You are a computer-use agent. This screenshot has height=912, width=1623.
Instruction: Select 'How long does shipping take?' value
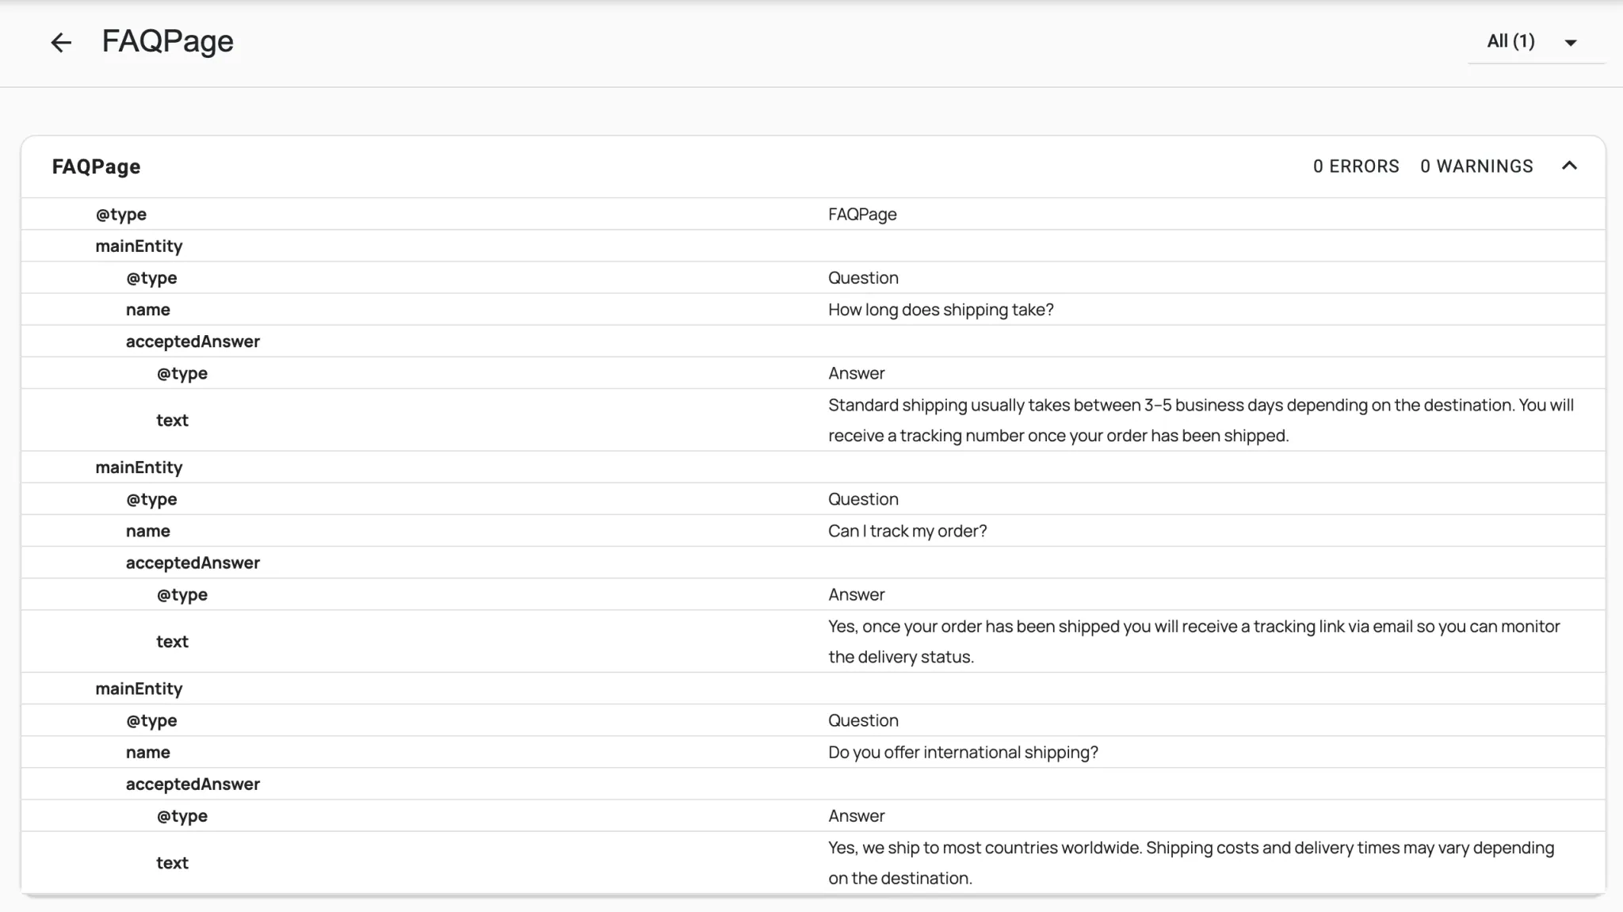point(941,310)
